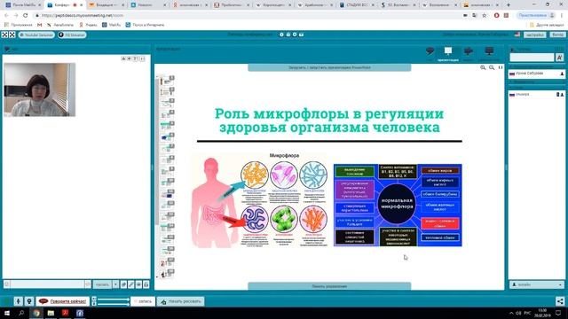Click the lock icon in the top bar
Screen dimensions: 568x319
click(288, 35)
